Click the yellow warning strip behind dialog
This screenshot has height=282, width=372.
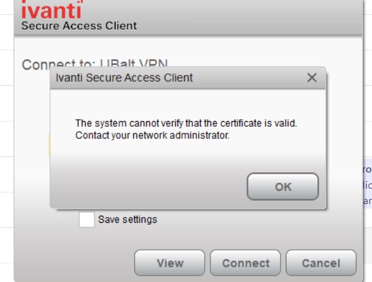tap(49, 146)
